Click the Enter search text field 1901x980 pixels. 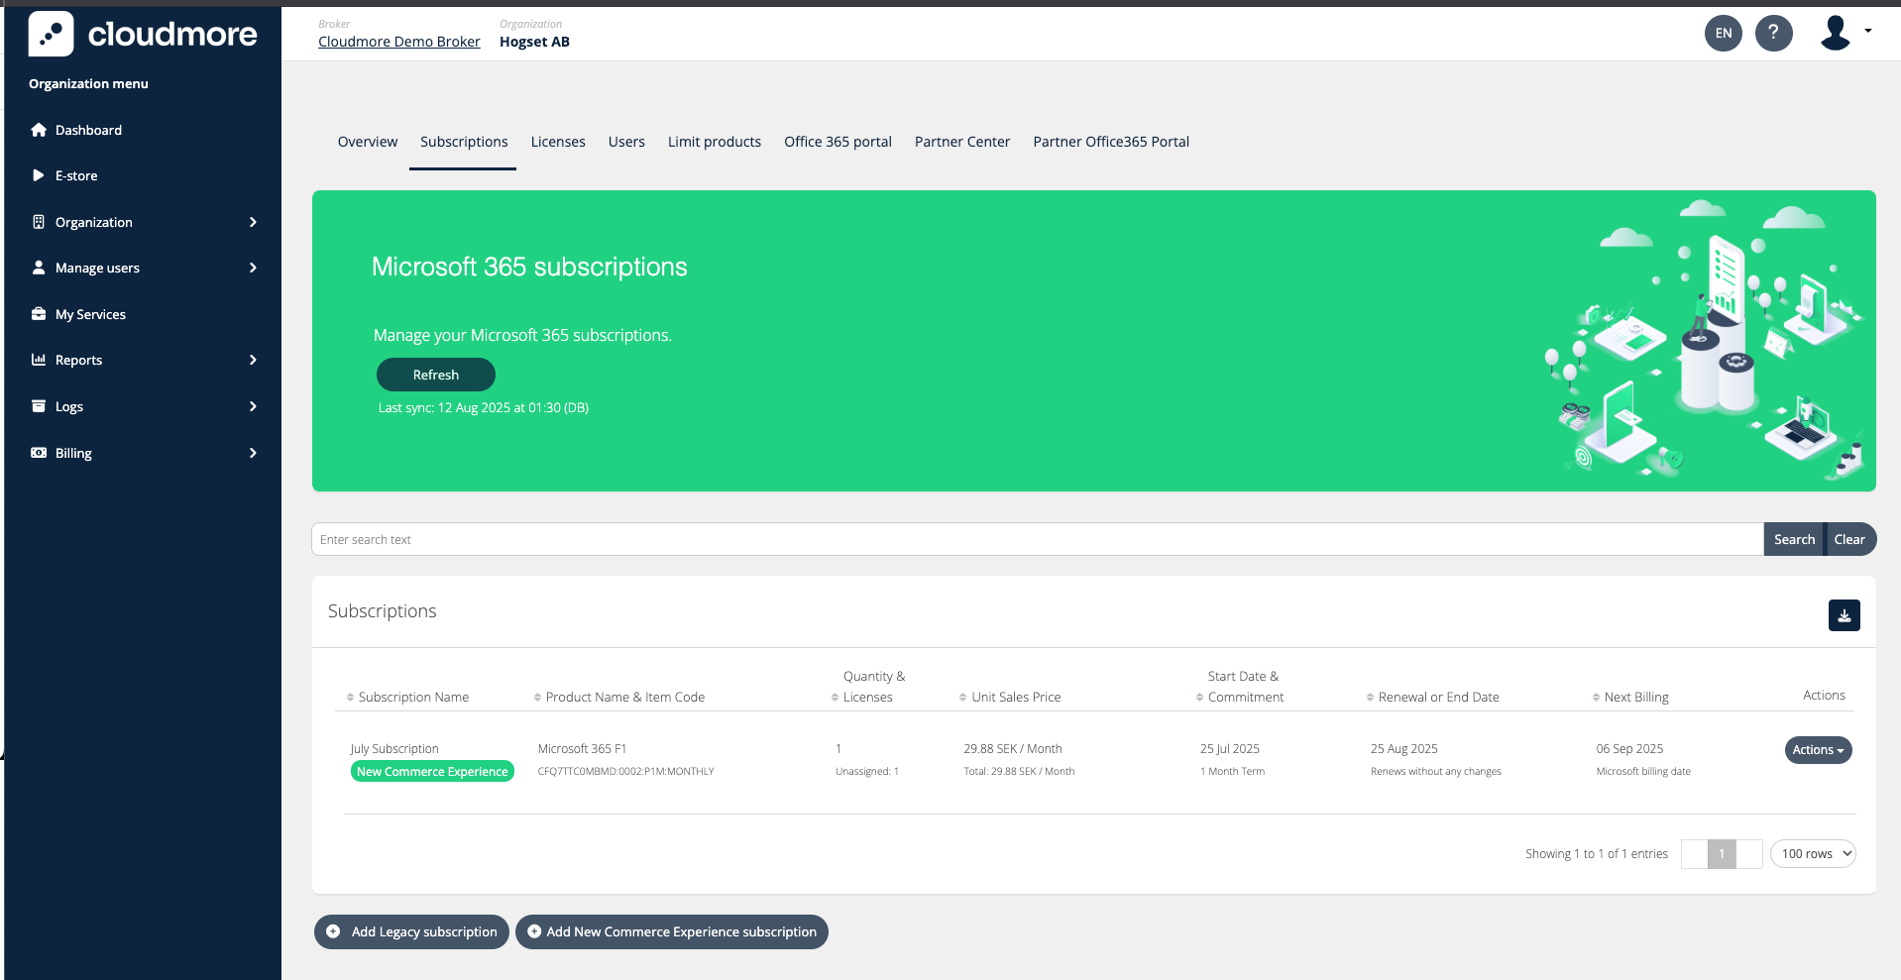pos(1036,540)
